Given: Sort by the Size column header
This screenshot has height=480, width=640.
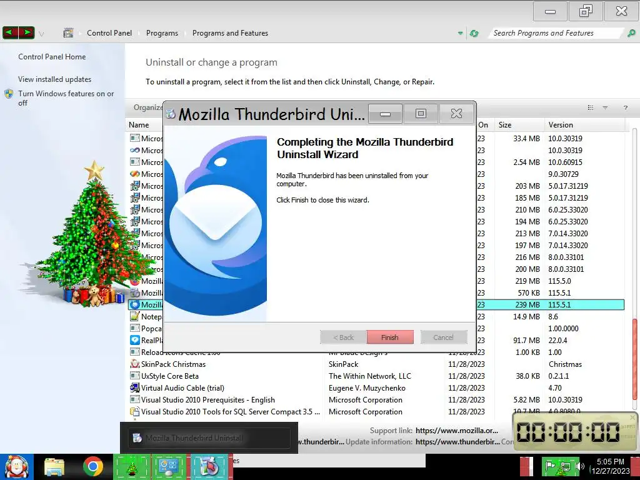Looking at the screenshot, I should [x=505, y=125].
